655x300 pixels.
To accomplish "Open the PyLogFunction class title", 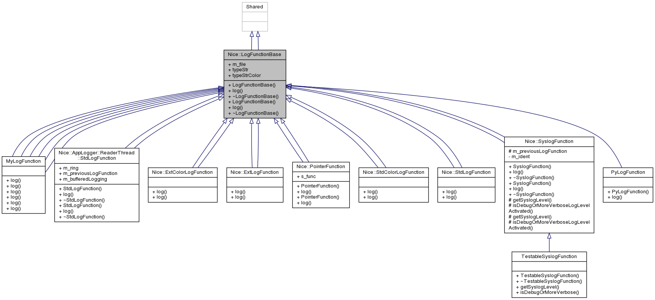I will pyautogui.click(x=628, y=172).
